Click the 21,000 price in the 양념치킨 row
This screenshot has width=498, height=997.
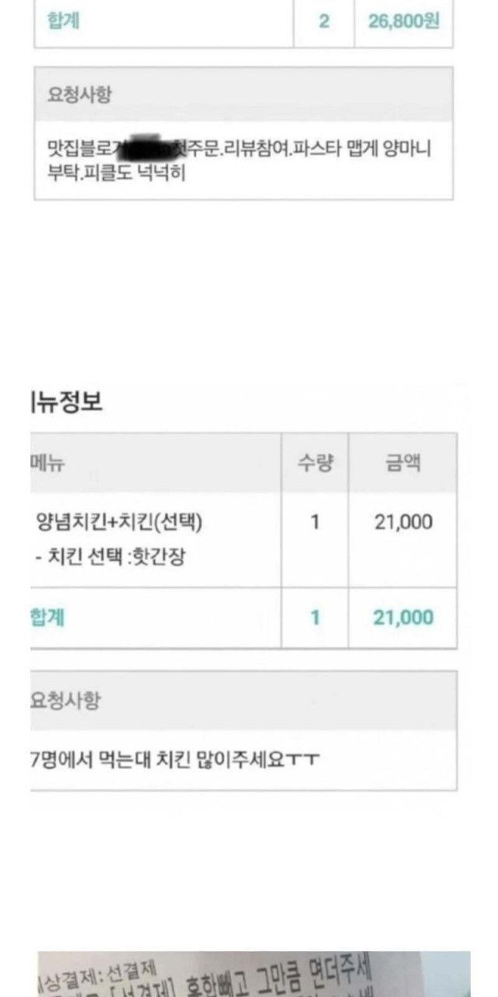coord(403,522)
